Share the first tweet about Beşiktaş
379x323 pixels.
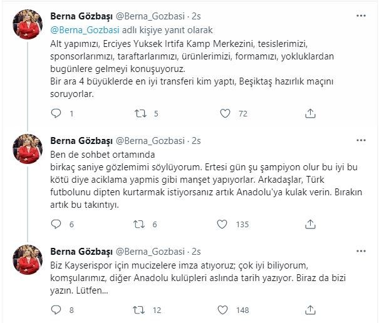309,113
